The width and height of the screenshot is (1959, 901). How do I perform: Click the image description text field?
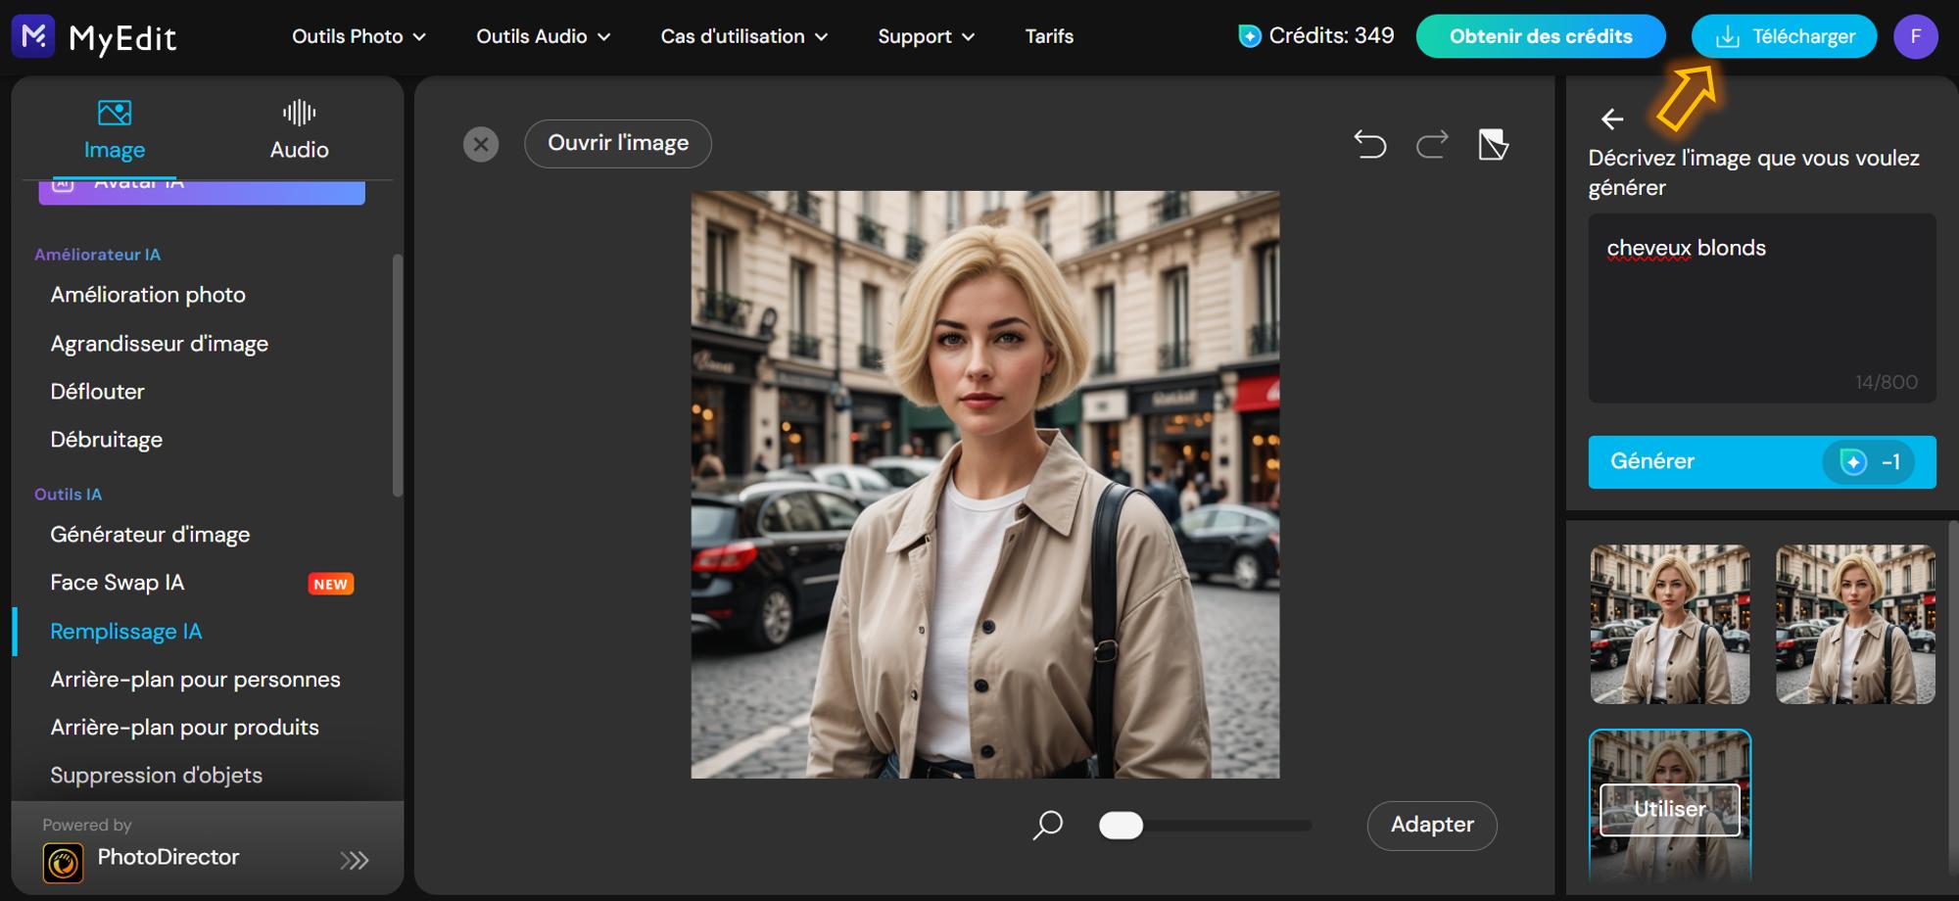tap(1761, 308)
